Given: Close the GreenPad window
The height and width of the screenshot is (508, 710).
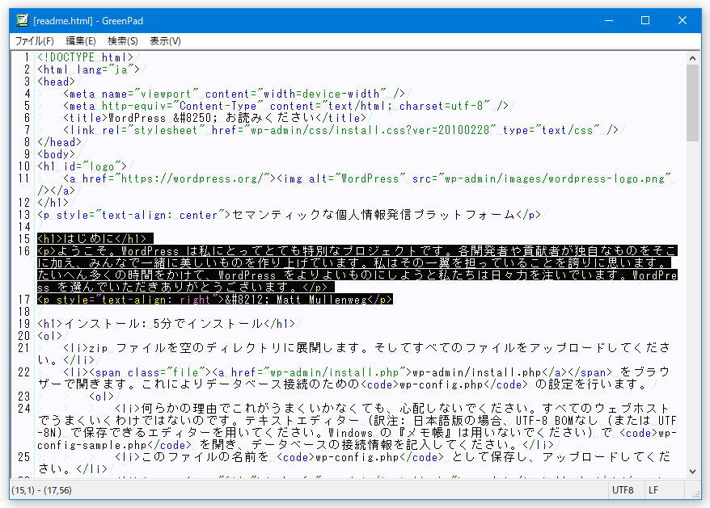Looking at the screenshot, I should 683,20.
